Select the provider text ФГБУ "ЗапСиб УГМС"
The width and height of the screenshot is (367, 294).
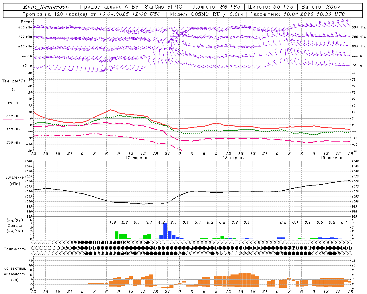pos(155,7)
